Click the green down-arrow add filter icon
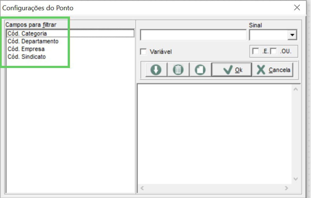The width and height of the screenshot is (311, 198). click(x=156, y=70)
